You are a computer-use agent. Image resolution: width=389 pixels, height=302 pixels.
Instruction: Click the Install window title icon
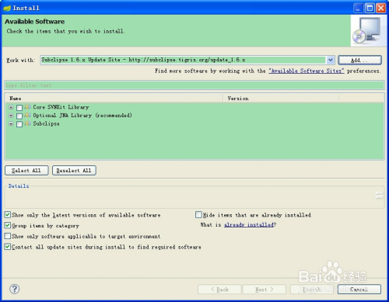(x=7, y=8)
